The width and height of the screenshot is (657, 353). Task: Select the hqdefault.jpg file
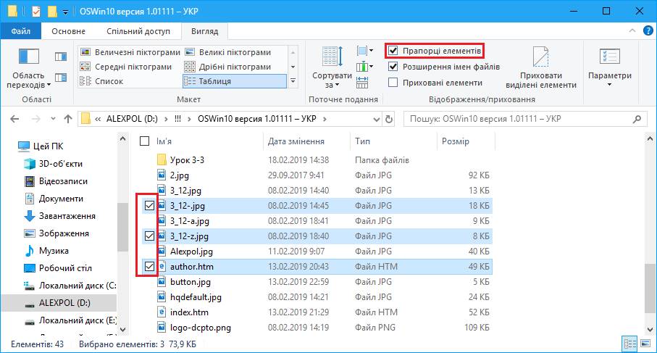pos(196,296)
